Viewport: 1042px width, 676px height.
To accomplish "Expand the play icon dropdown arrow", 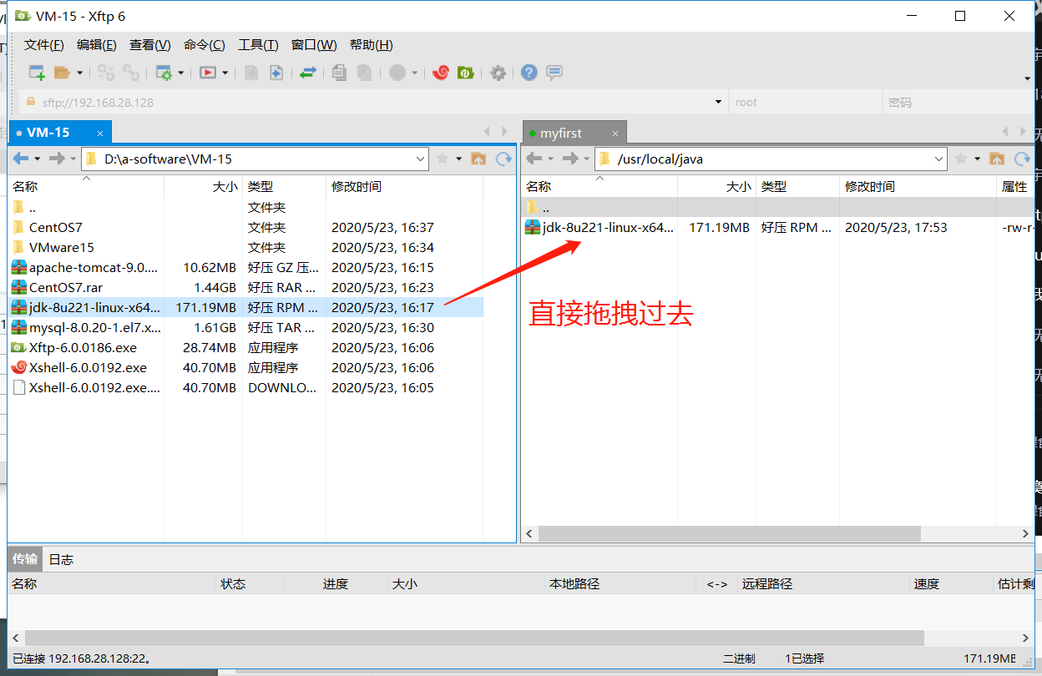I will tap(226, 73).
